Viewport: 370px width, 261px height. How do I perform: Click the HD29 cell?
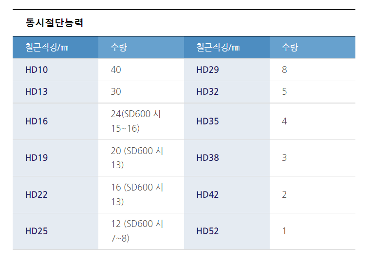227,70
